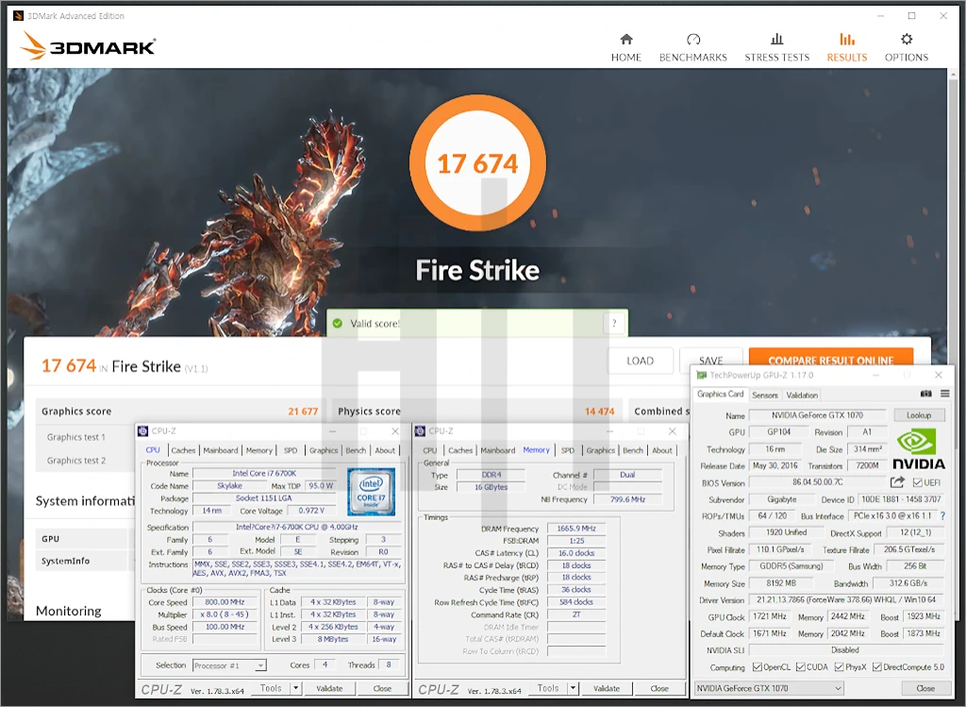Click Close button in right CPU-Z window
The height and width of the screenshot is (707, 966).
tap(659, 688)
